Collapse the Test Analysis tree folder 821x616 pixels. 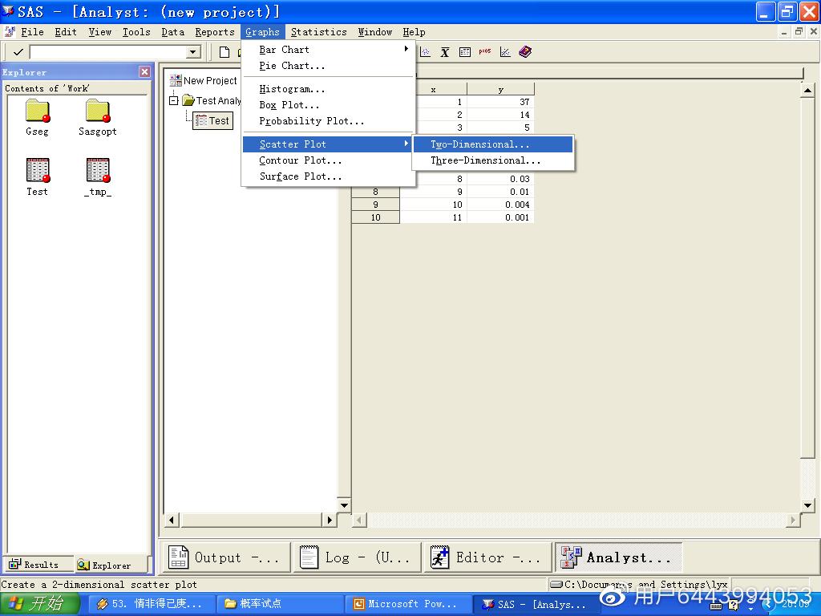point(173,101)
